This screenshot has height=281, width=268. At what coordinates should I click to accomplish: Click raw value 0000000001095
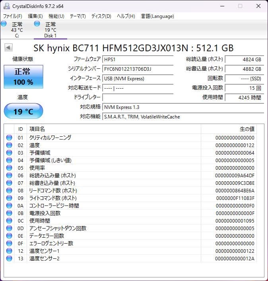point(235,221)
